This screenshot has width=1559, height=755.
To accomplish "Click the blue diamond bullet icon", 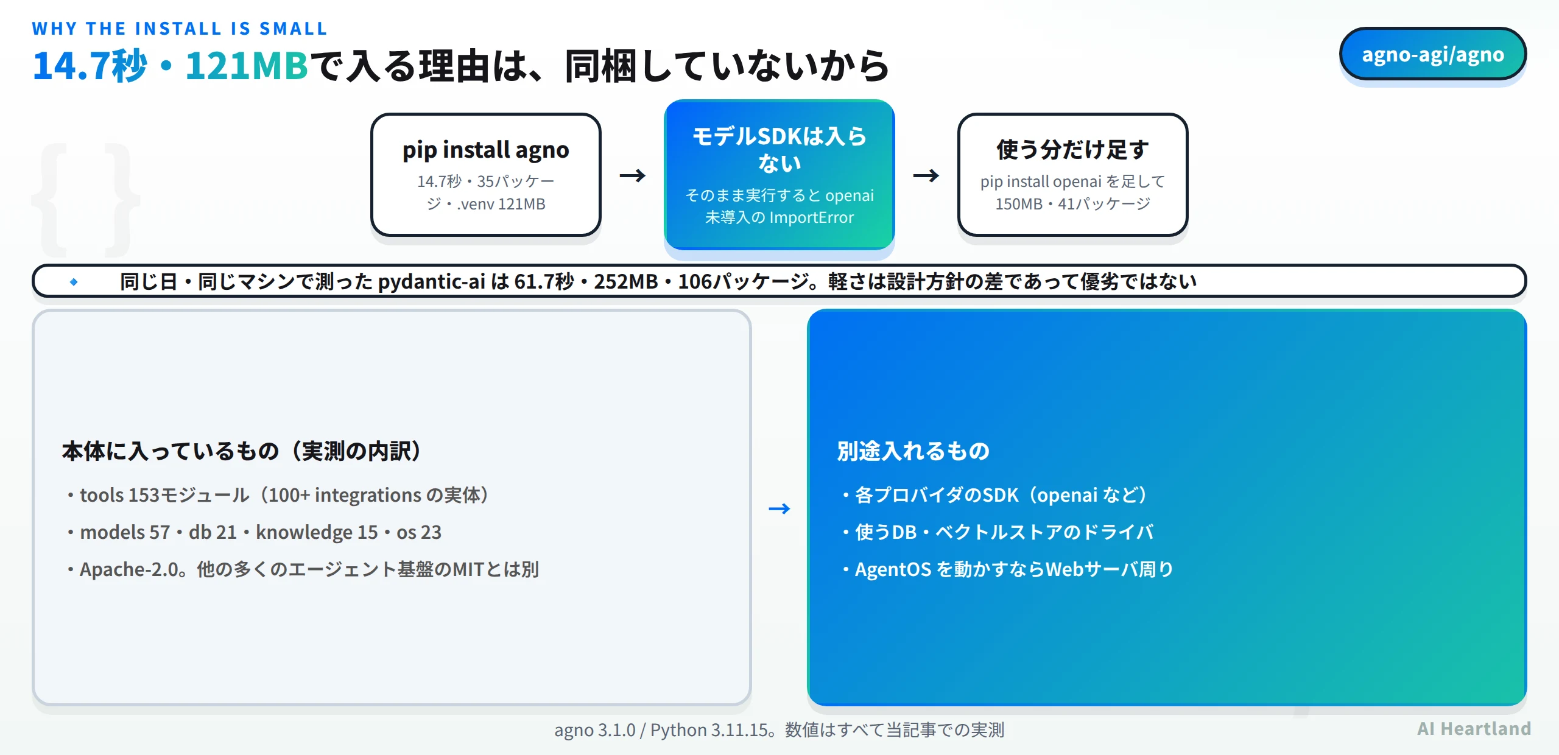I will (74, 281).
